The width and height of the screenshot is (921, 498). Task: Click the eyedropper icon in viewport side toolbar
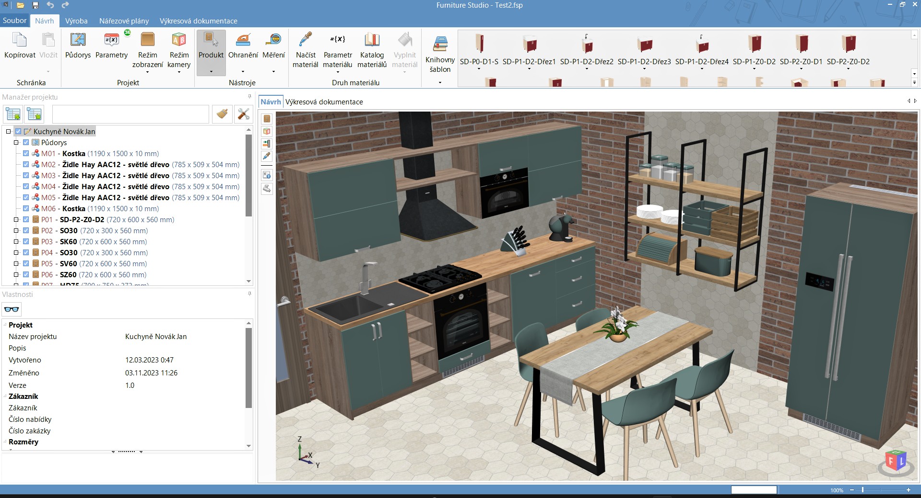tap(267, 156)
